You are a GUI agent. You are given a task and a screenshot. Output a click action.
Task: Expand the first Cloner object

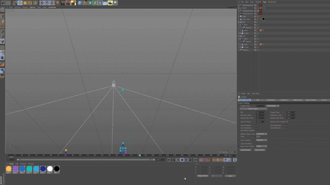[x=240, y=33]
